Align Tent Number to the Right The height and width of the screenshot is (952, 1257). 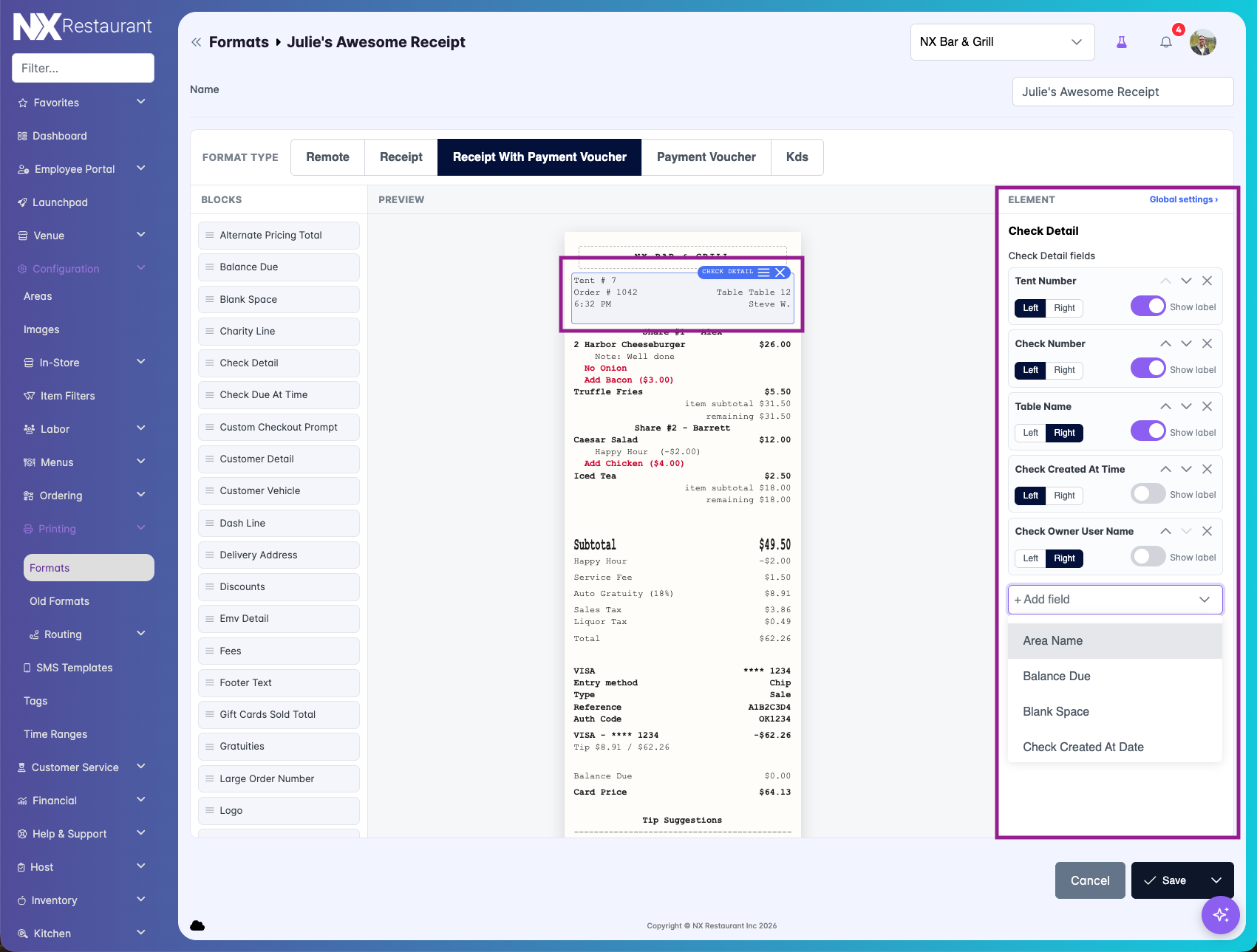click(1064, 308)
